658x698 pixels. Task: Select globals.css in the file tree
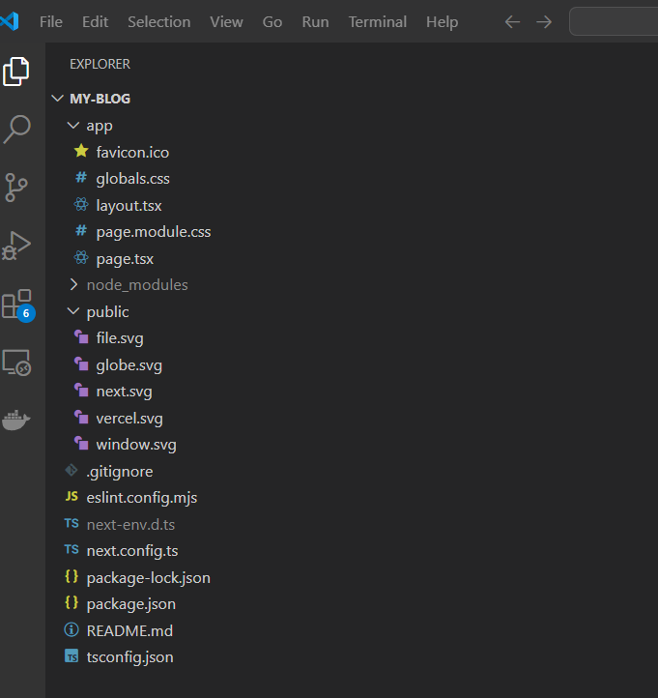point(132,179)
